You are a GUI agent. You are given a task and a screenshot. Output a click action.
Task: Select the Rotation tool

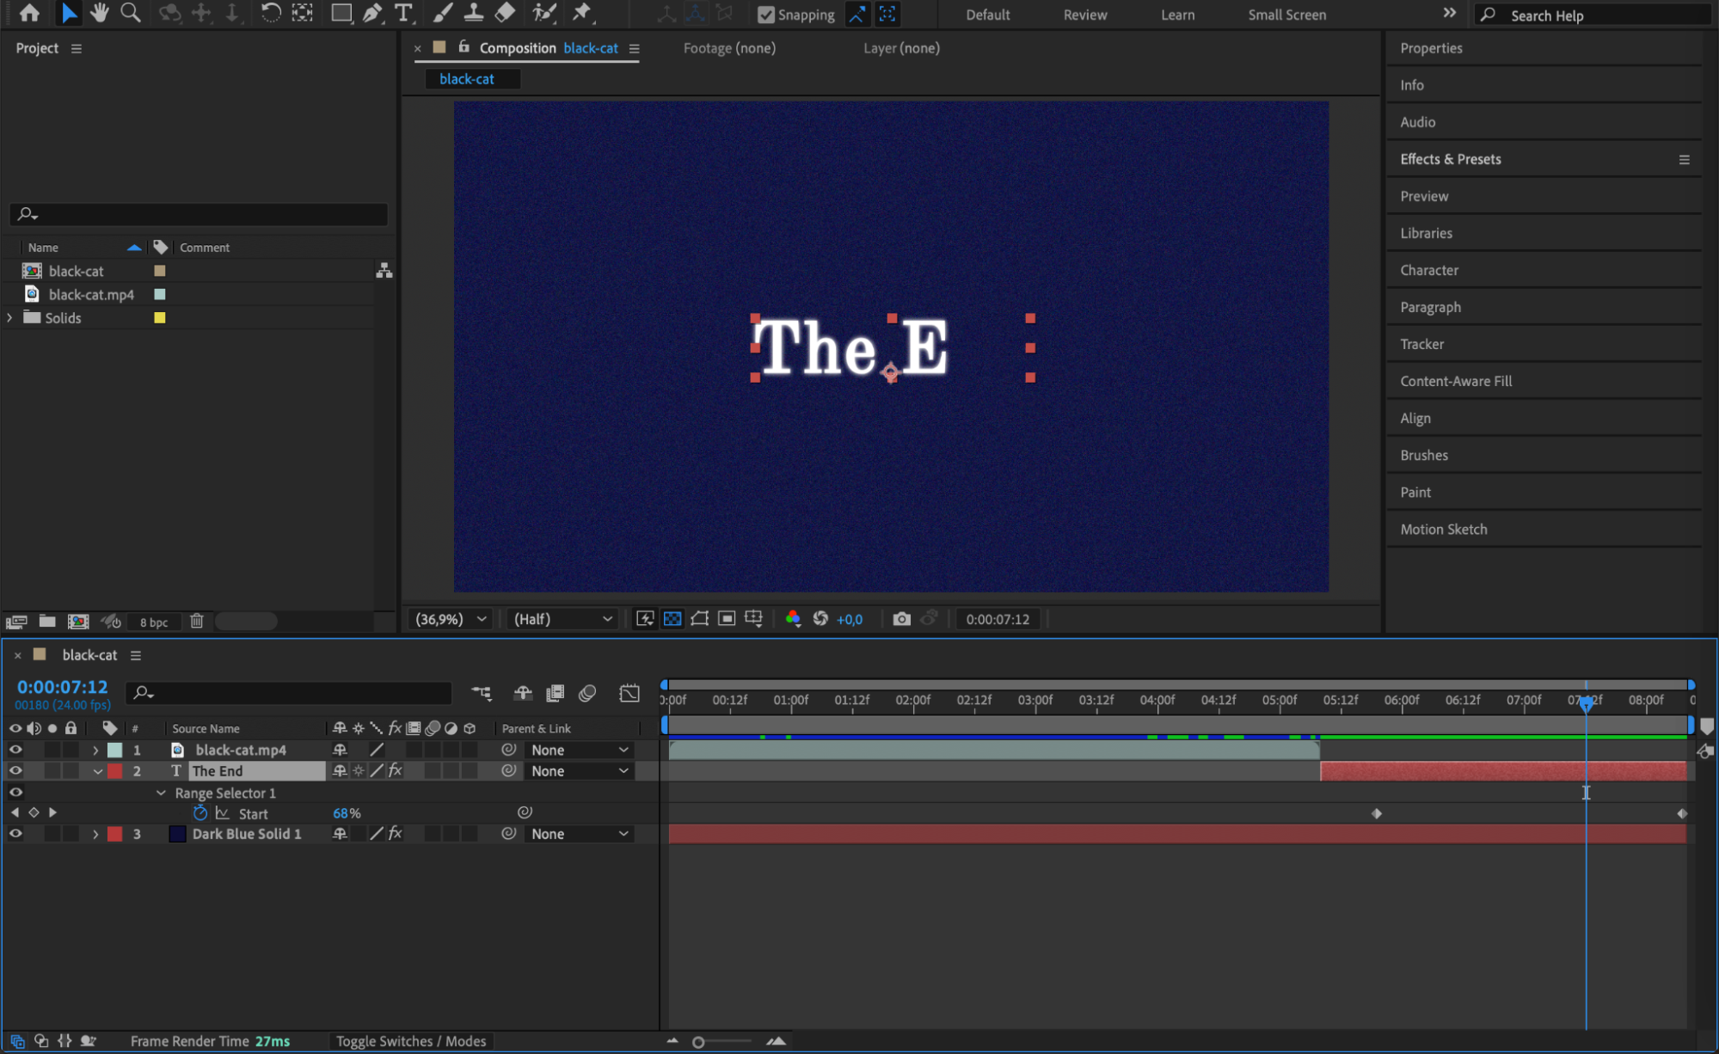click(x=270, y=13)
